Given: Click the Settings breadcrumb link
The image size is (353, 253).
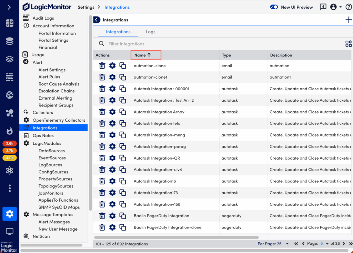Looking at the screenshot, I should coord(86,7).
